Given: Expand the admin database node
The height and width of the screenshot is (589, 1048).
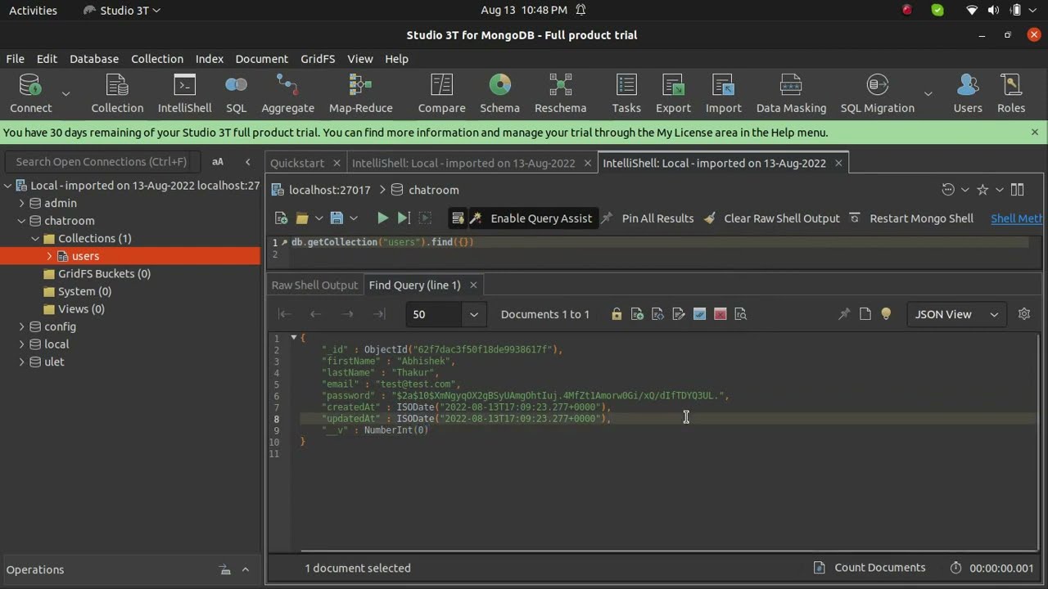Looking at the screenshot, I should (22, 203).
